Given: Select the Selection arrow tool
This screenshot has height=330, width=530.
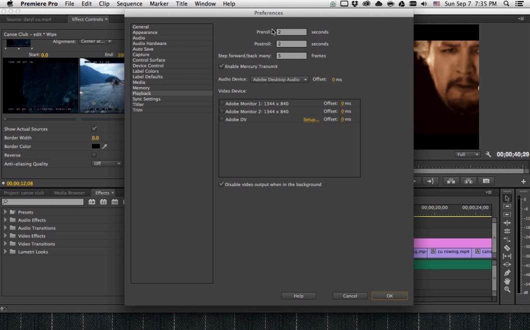Looking at the screenshot, I should (x=507, y=198).
